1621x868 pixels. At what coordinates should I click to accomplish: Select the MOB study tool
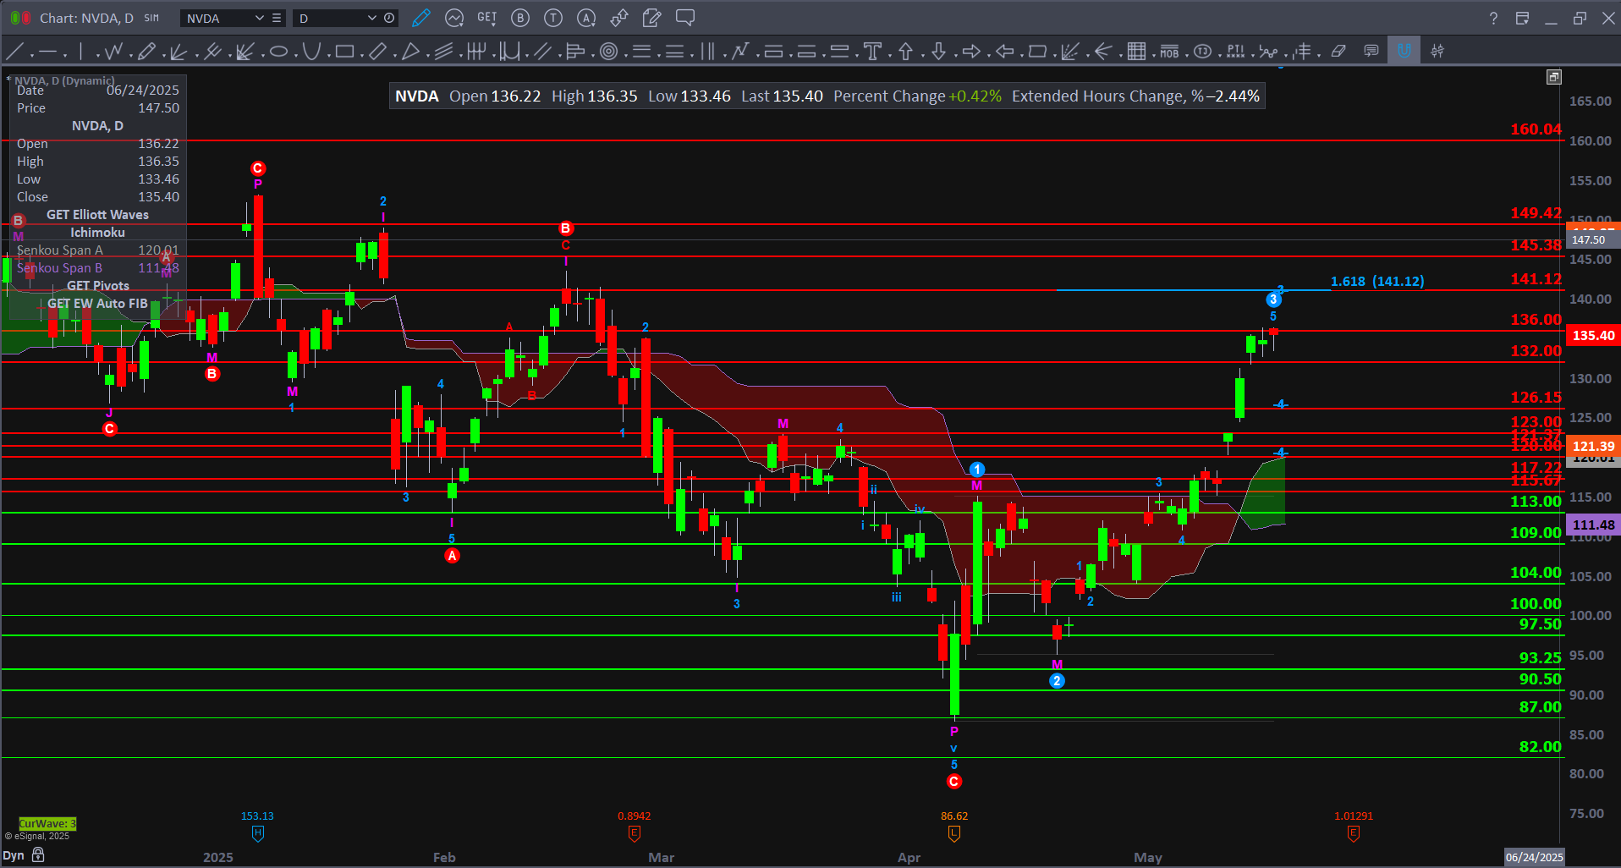coord(1169,52)
